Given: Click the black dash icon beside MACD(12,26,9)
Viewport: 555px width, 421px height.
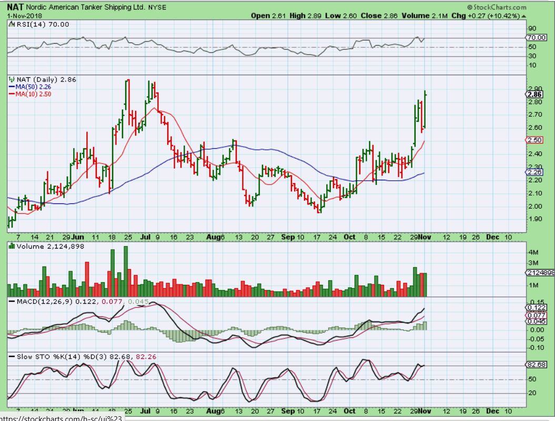Looking at the screenshot, I should tap(11, 302).
